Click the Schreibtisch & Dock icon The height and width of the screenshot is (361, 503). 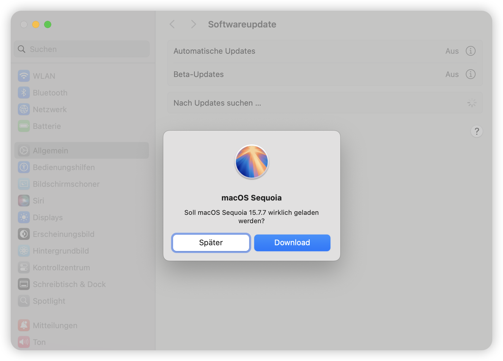pos(24,284)
